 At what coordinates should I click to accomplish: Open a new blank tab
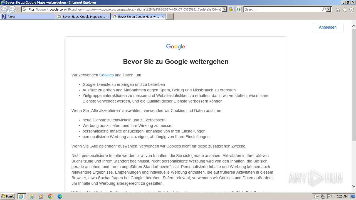point(170,17)
